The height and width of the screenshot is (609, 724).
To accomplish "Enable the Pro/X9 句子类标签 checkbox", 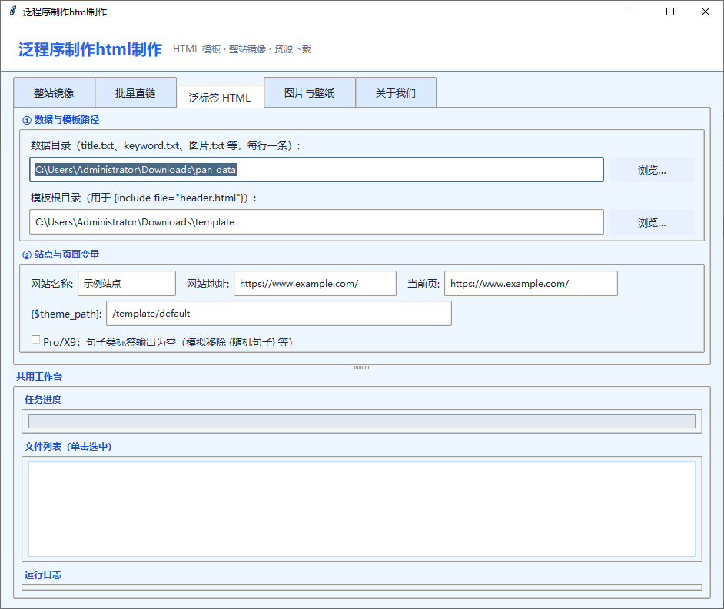I will [35, 340].
